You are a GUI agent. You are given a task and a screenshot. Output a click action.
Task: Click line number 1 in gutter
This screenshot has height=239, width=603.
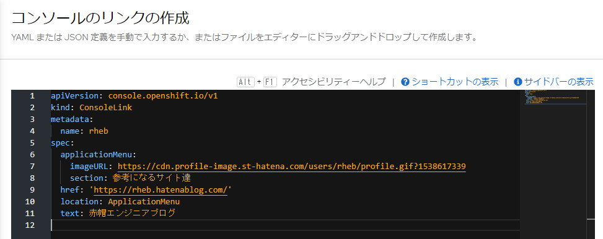pos(32,96)
